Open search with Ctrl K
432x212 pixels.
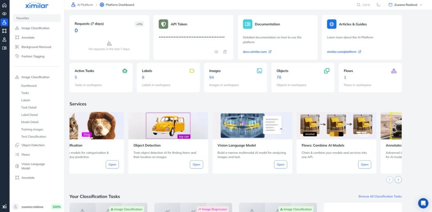point(363,5)
